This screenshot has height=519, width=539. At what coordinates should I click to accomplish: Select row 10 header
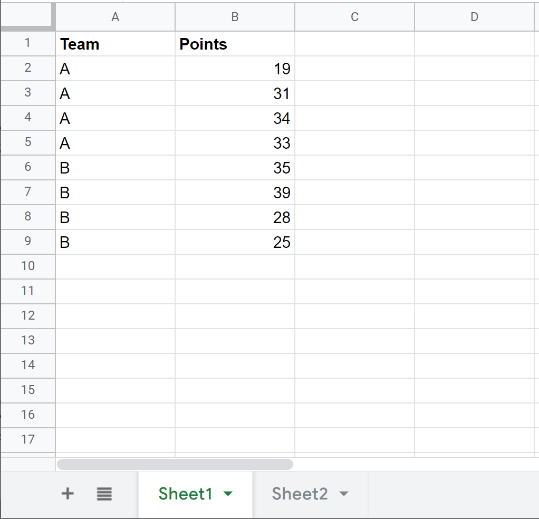click(27, 266)
